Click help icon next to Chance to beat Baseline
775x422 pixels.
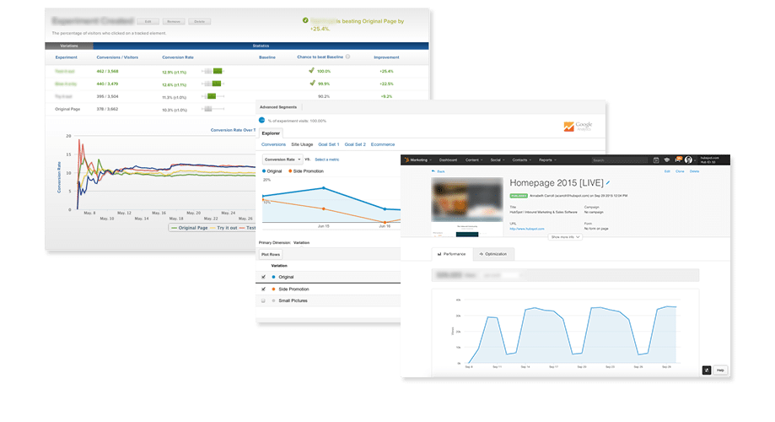point(348,57)
